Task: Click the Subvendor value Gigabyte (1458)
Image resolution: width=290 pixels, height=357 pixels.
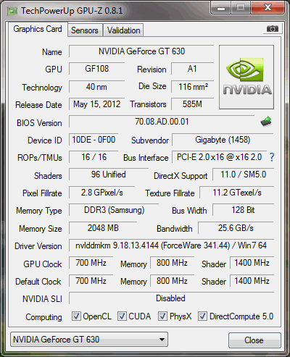Action: tap(223, 140)
